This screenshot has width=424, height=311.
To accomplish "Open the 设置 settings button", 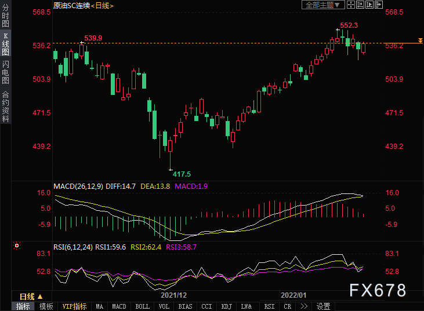I will pyautogui.click(x=324, y=306).
